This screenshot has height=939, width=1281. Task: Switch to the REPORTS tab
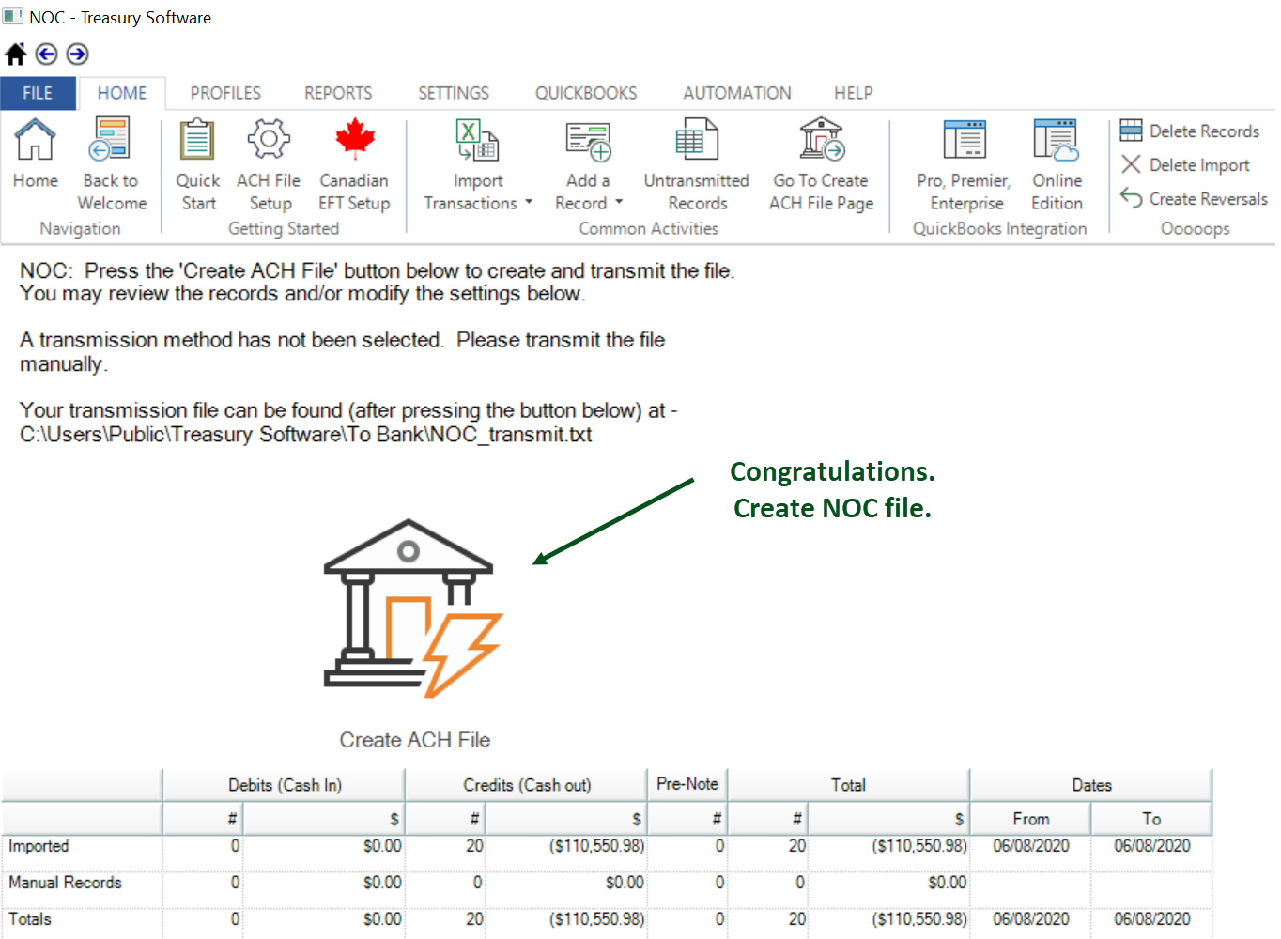(x=338, y=93)
